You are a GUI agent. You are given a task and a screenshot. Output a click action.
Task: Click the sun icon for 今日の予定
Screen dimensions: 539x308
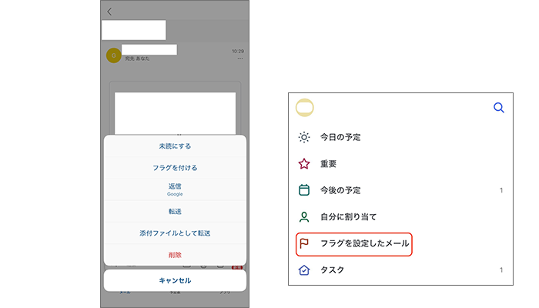click(x=304, y=137)
